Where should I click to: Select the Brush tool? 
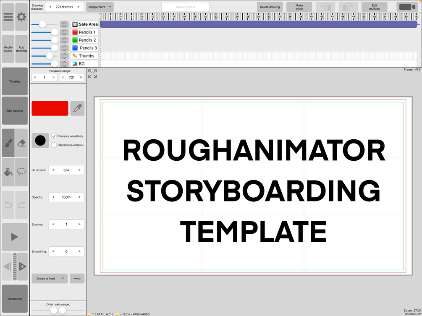pyautogui.click(x=8, y=143)
